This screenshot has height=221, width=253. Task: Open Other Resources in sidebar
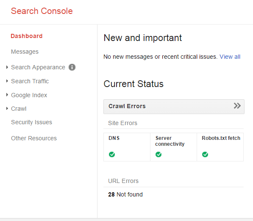click(x=34, y=138)
